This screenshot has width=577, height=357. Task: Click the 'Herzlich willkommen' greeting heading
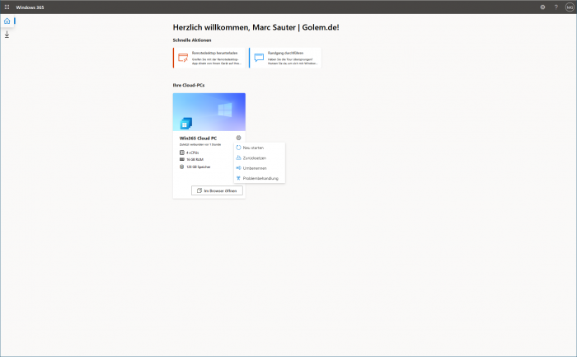coord(256,27)
